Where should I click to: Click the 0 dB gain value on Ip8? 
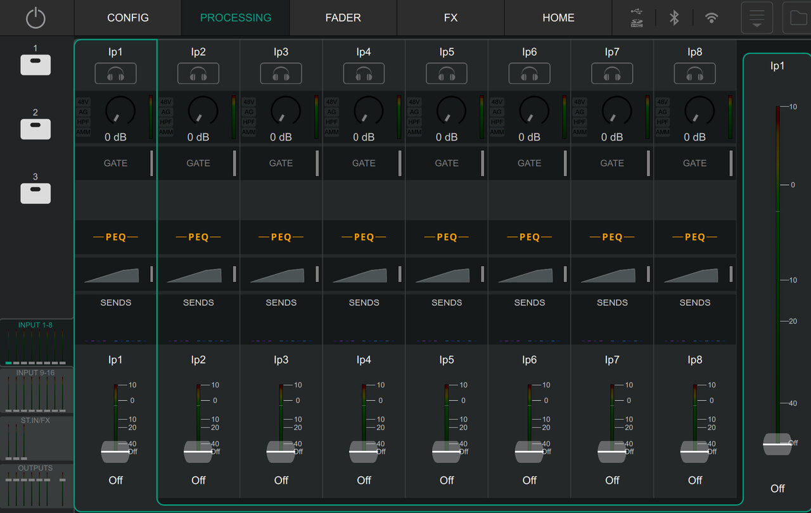coord(695,137)
